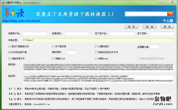Screen dimensions: 178x110
Task: Click the 缩放倍数 input field
Action: (71, 52)
